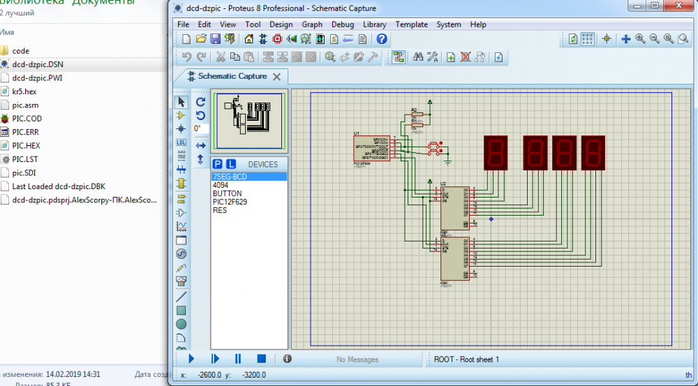The height and width of the screenshot is (386, 698).
Task: Toggle the wire autorouter button
Action: (x=399, y=57)
